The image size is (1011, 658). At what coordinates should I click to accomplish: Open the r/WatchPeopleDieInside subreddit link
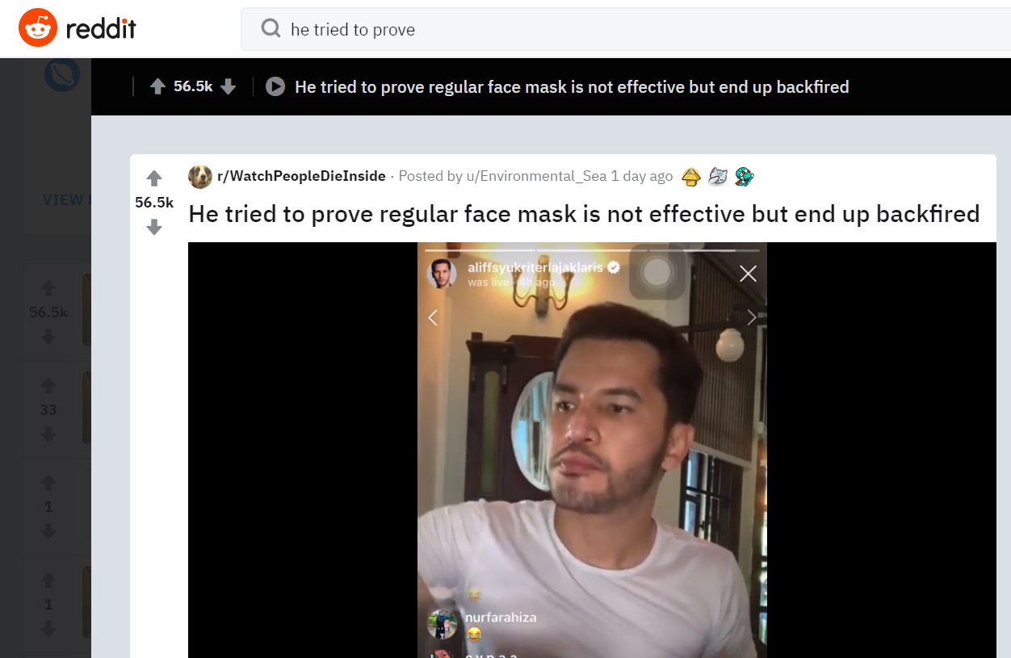pyautogui.click(x=301, y=176)
